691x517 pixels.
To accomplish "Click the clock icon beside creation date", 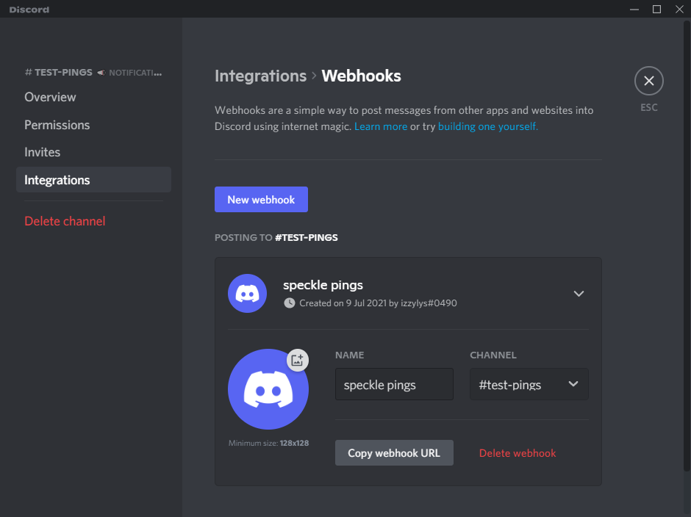I will pos(289,303).
